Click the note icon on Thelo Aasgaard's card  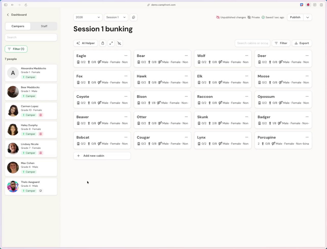pyautogui.click(x=41, y=191)
